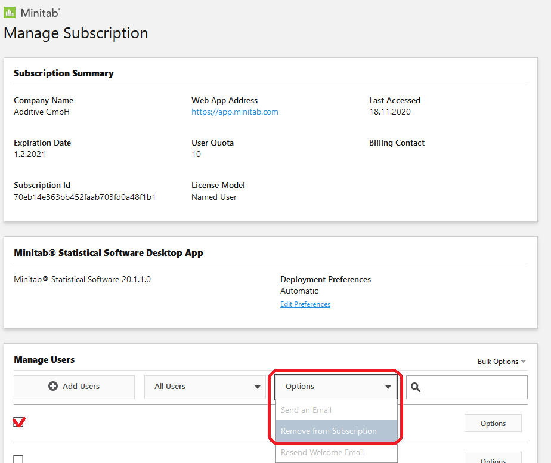551x463 pixels.
Task: Expand the Bulk Options dropdown
Action: click(x=502, y=362)
